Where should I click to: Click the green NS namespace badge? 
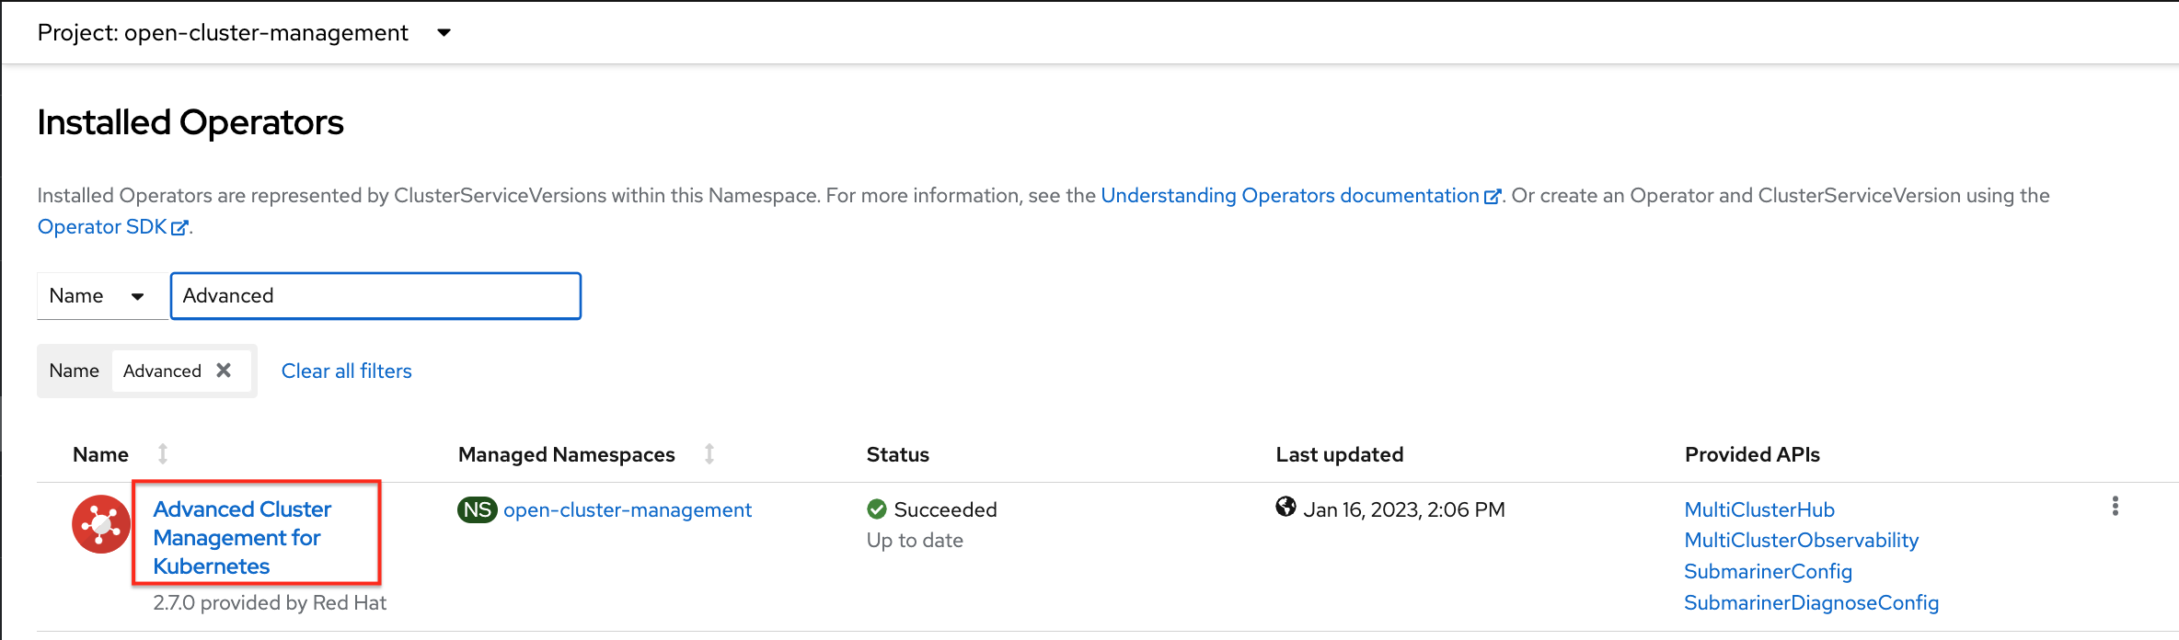[477, 509]
